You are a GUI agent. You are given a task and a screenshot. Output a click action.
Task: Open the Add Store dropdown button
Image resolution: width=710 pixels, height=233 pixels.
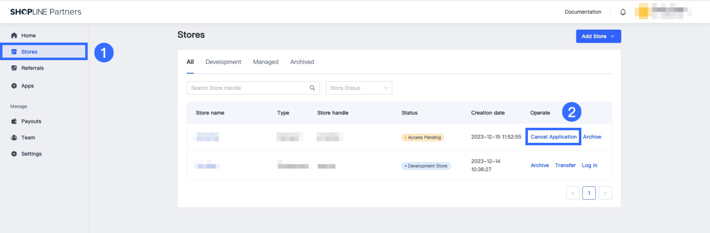tap(598, 36)
